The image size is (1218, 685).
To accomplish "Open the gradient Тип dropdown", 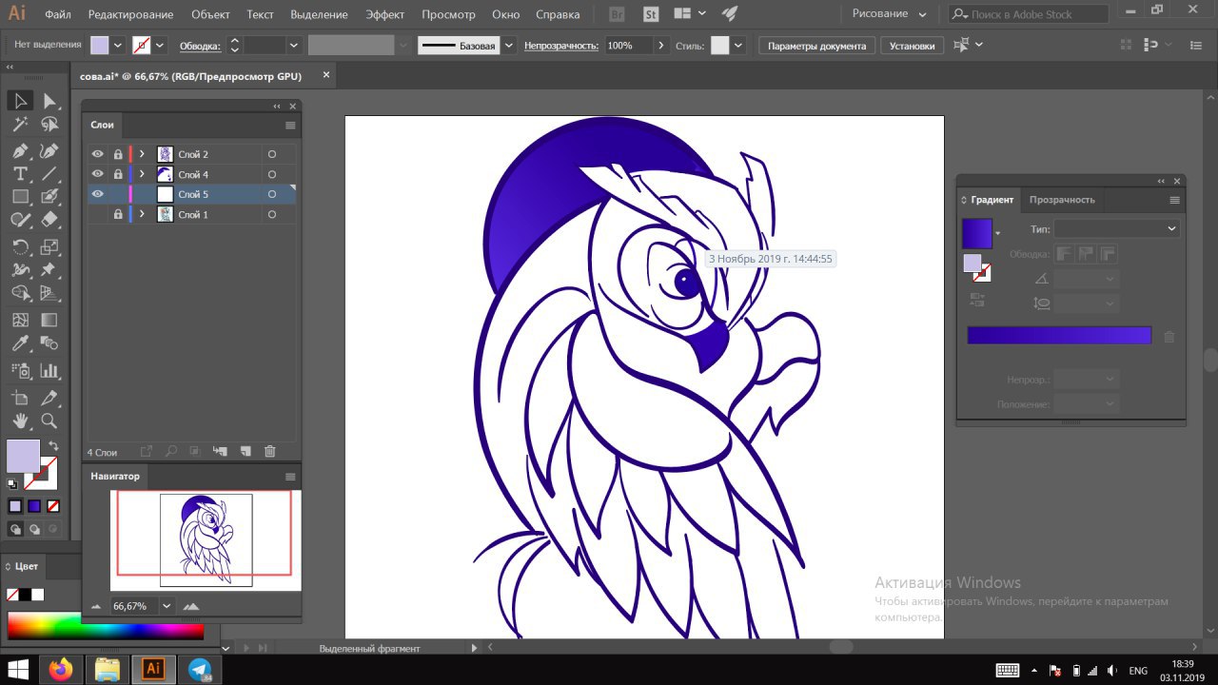I will click(x=1116, y=229).
